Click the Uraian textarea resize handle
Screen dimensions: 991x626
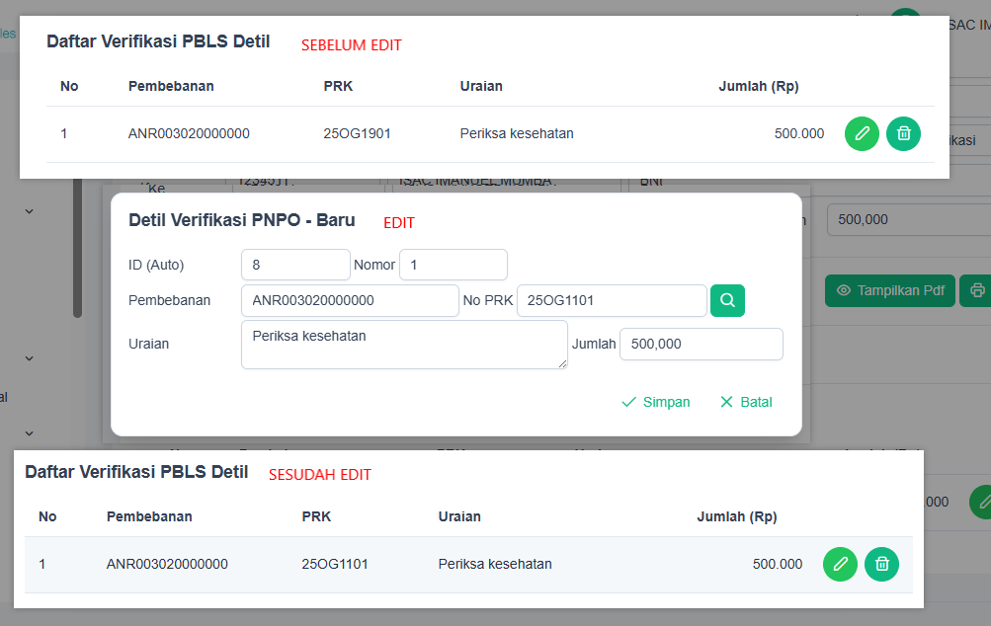click(563, 364)
